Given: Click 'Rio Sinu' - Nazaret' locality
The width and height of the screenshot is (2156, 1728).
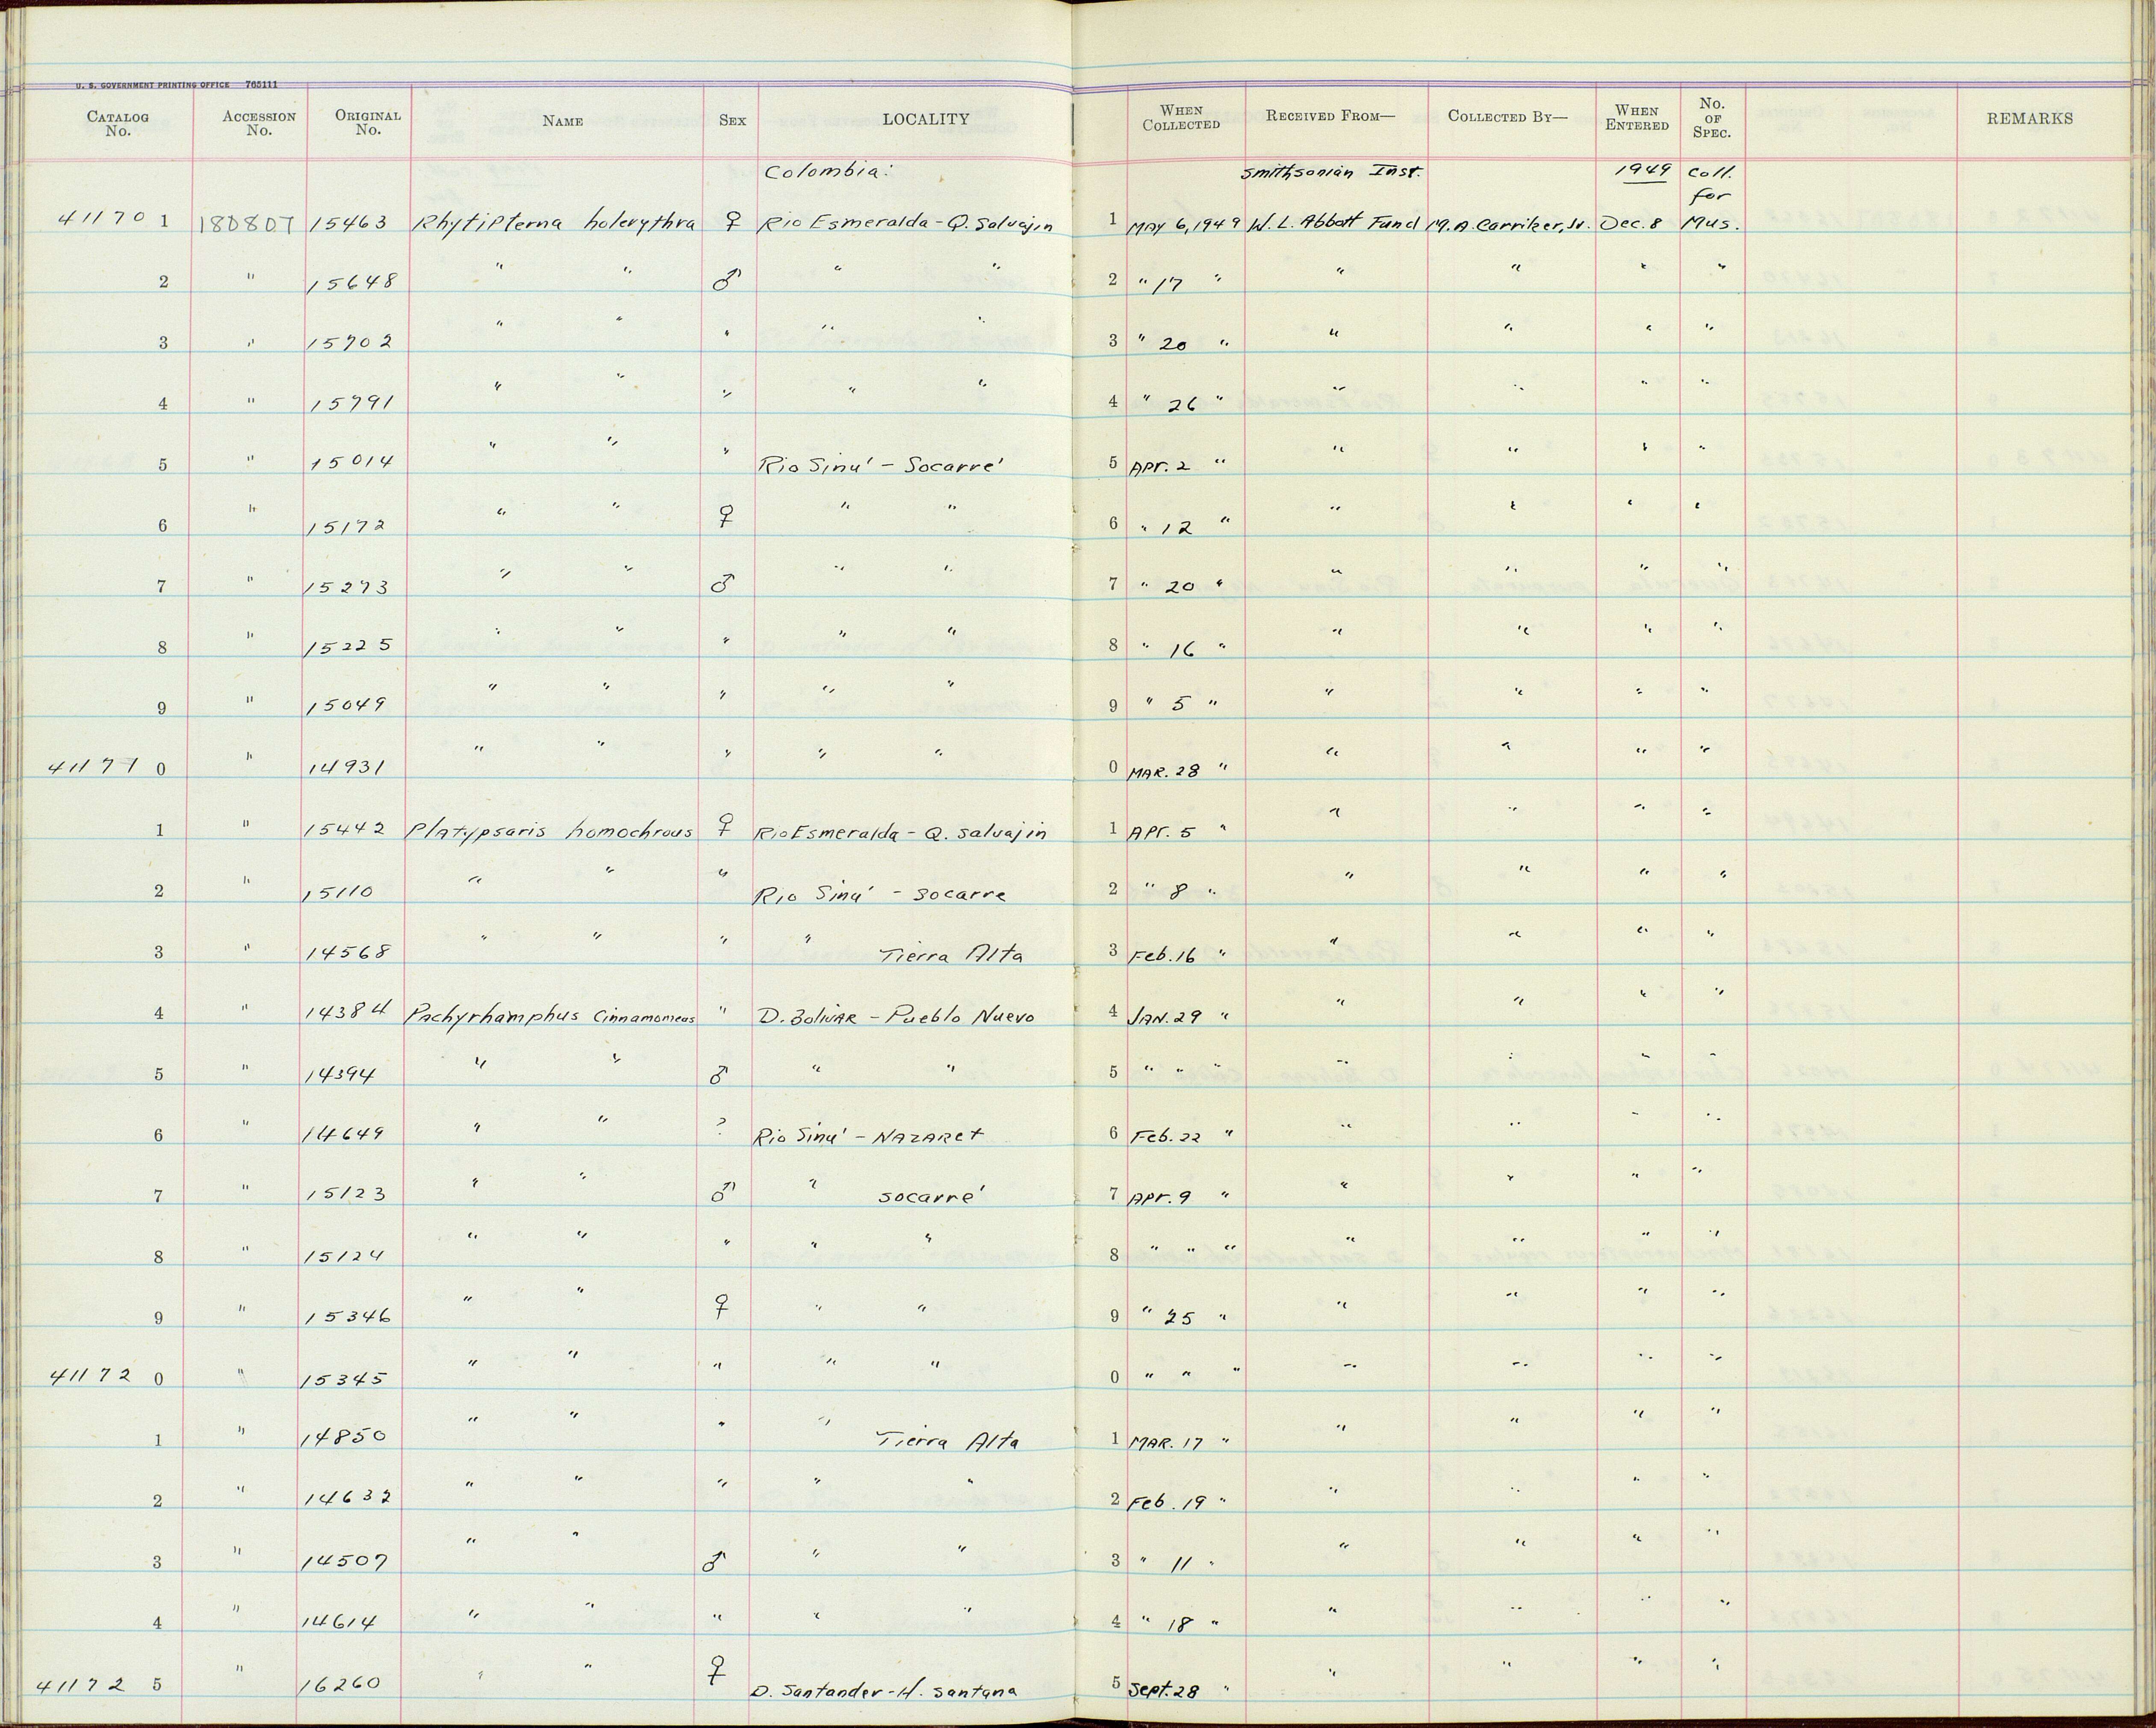Looking at the screenshot, I should pyautogui.click(x=869, y=1136).
